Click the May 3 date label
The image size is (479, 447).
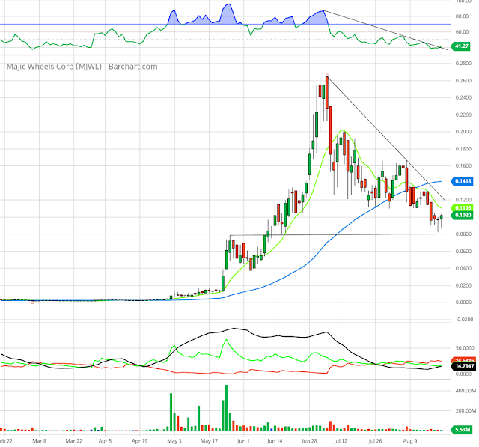click(x=174, y=440)
